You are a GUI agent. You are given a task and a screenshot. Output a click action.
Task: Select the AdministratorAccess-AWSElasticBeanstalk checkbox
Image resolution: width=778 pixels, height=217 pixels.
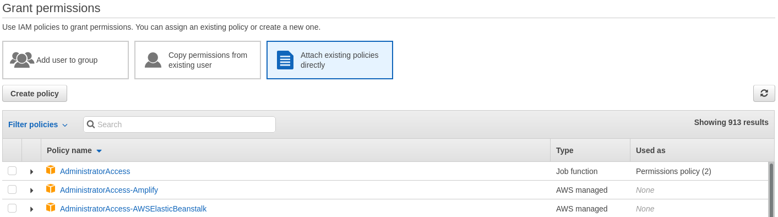(12, 208)
